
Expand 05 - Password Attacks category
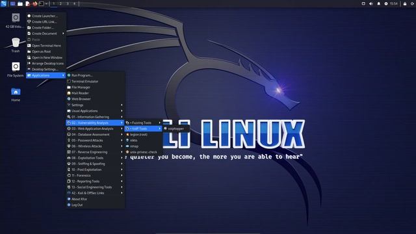(x=96, y=140)
